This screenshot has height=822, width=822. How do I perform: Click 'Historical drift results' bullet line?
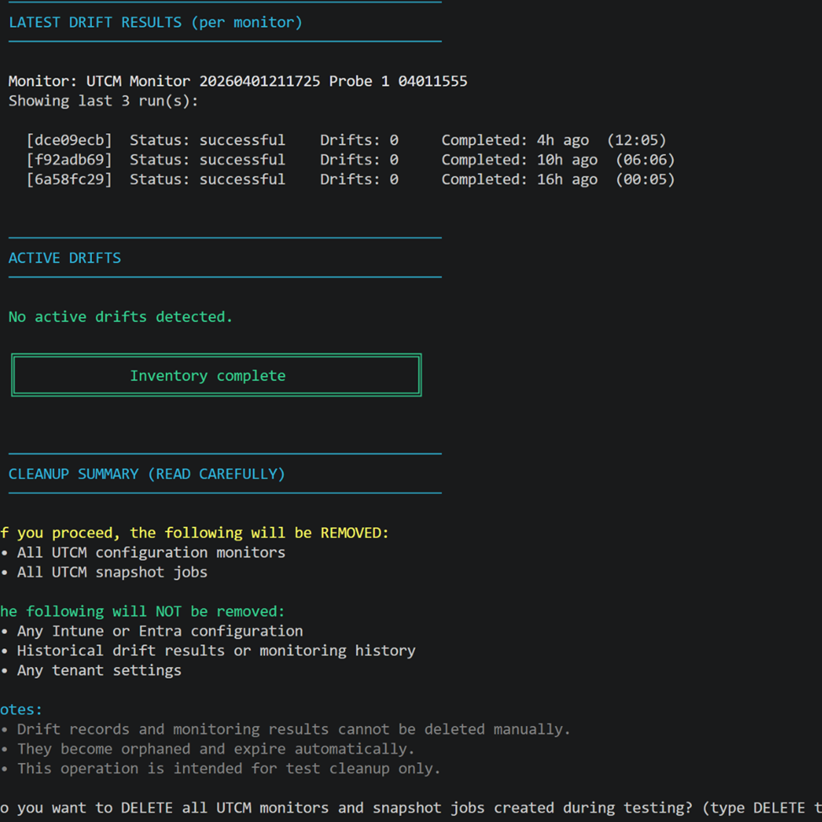(216, 651)
